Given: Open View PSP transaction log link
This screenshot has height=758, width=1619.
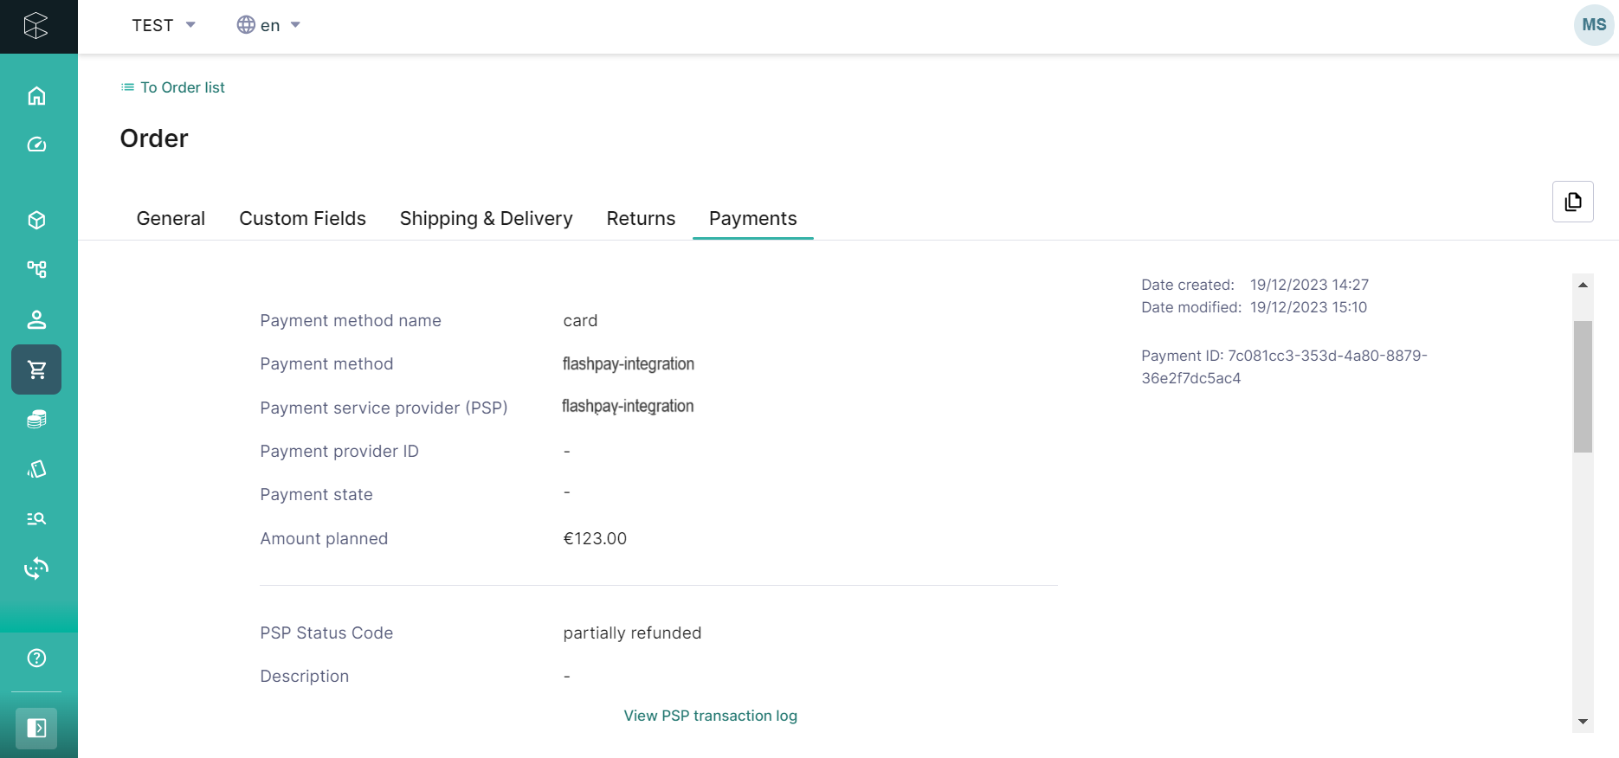Looking at the screenshot, I should click(710, 716).
